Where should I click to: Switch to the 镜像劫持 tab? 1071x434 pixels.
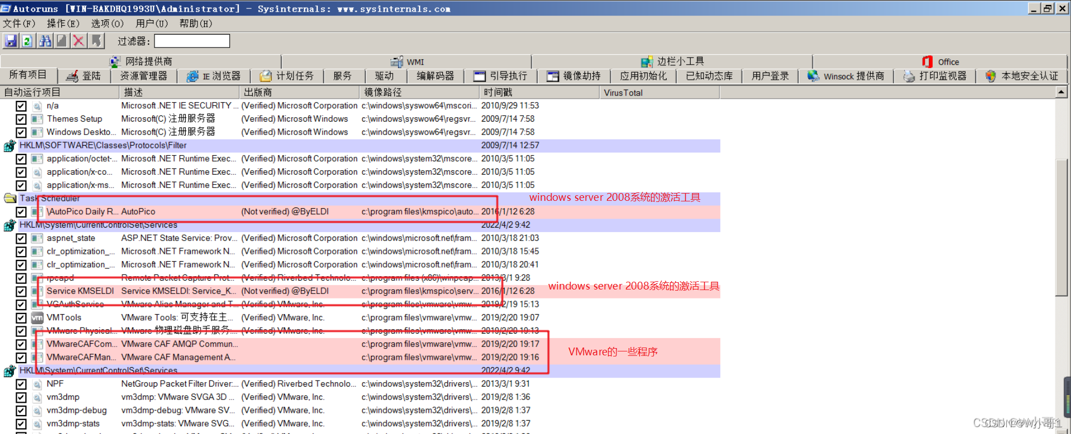[x=574, y=76]
